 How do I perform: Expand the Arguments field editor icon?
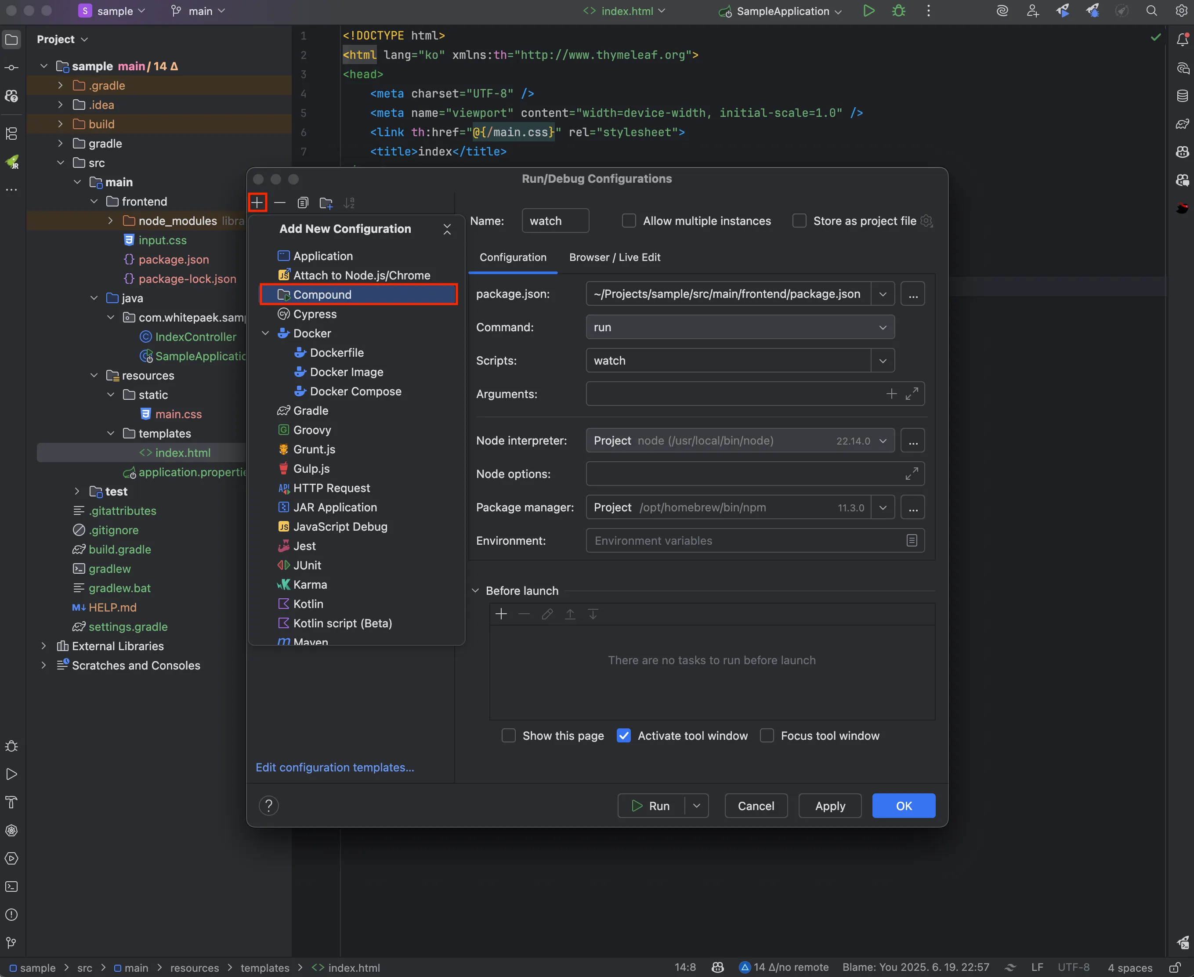(x=912, y=394)
